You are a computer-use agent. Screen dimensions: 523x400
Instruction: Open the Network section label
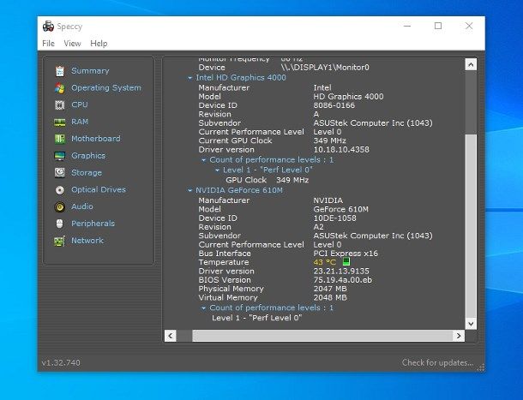pyautogui.click(x=87, y=241)
